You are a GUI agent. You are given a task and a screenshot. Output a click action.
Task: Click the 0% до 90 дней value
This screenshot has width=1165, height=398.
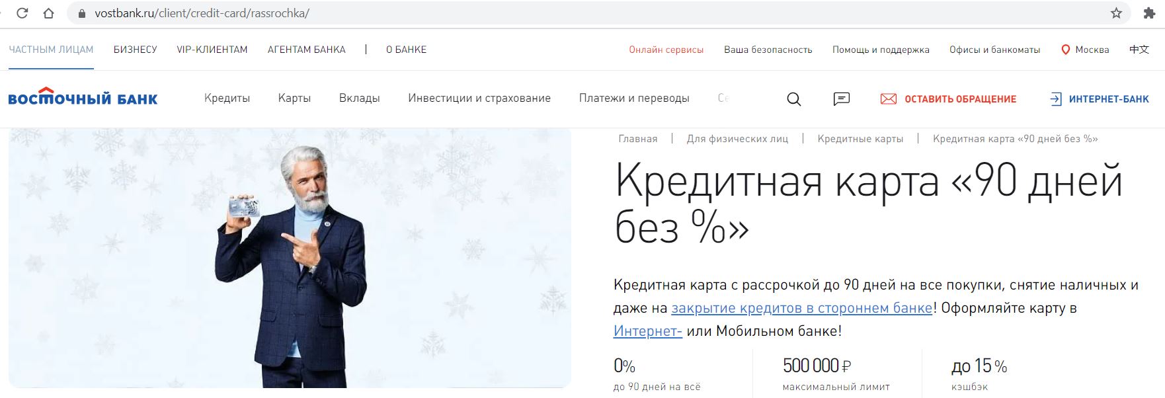pyautogui.click(x=625, y=366)
